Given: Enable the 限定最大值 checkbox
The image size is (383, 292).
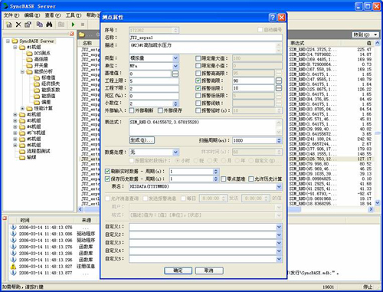Looking at the screenshot, I should click(x=198, y=58).
